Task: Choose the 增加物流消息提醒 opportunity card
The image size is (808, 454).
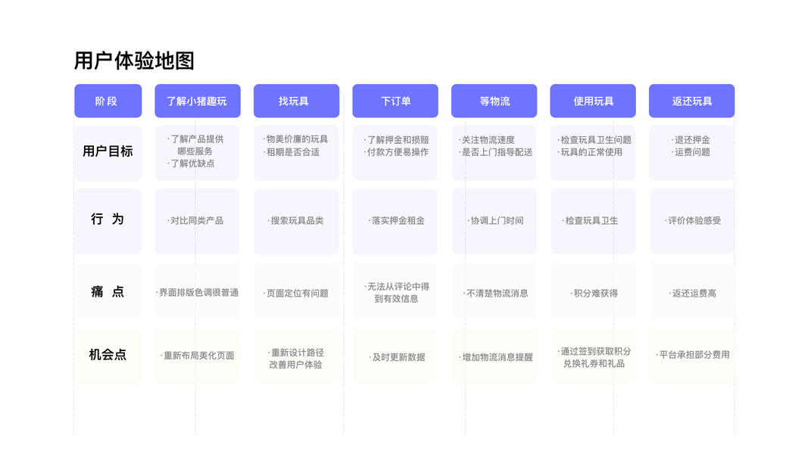Action: click(x=494, y=355)
